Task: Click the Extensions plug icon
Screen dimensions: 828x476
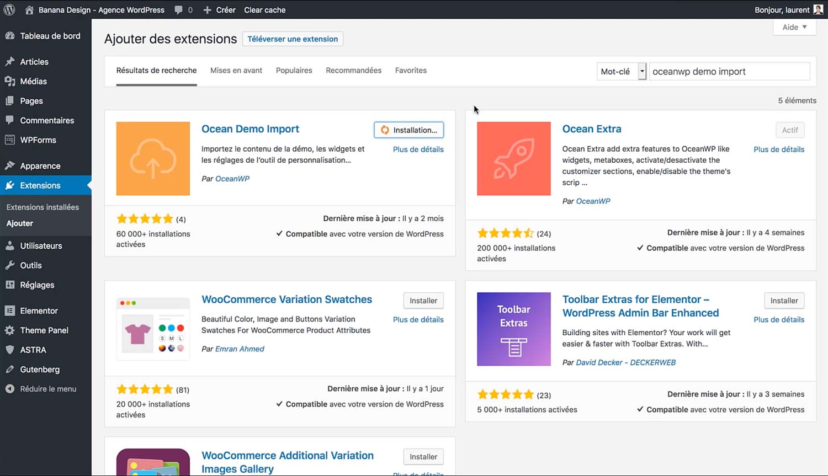Action: (x=10, y=185)
